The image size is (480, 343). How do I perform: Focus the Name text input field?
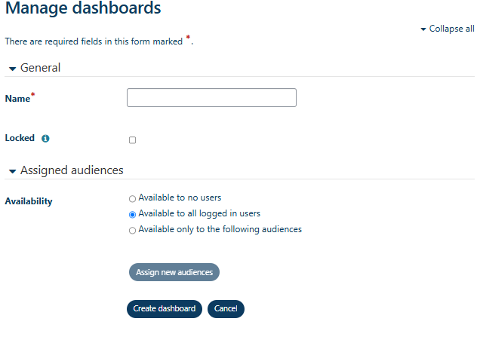(x=211, y=98)
